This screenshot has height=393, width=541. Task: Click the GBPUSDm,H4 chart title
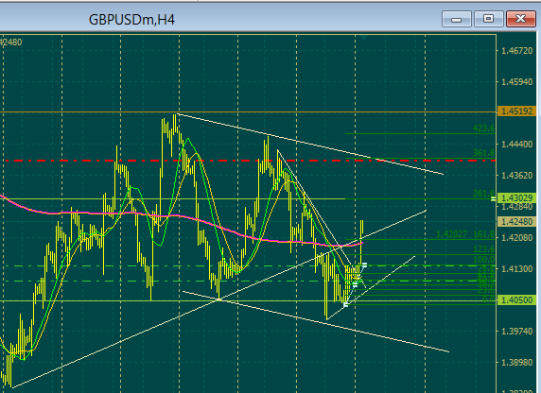click(131, 20)
